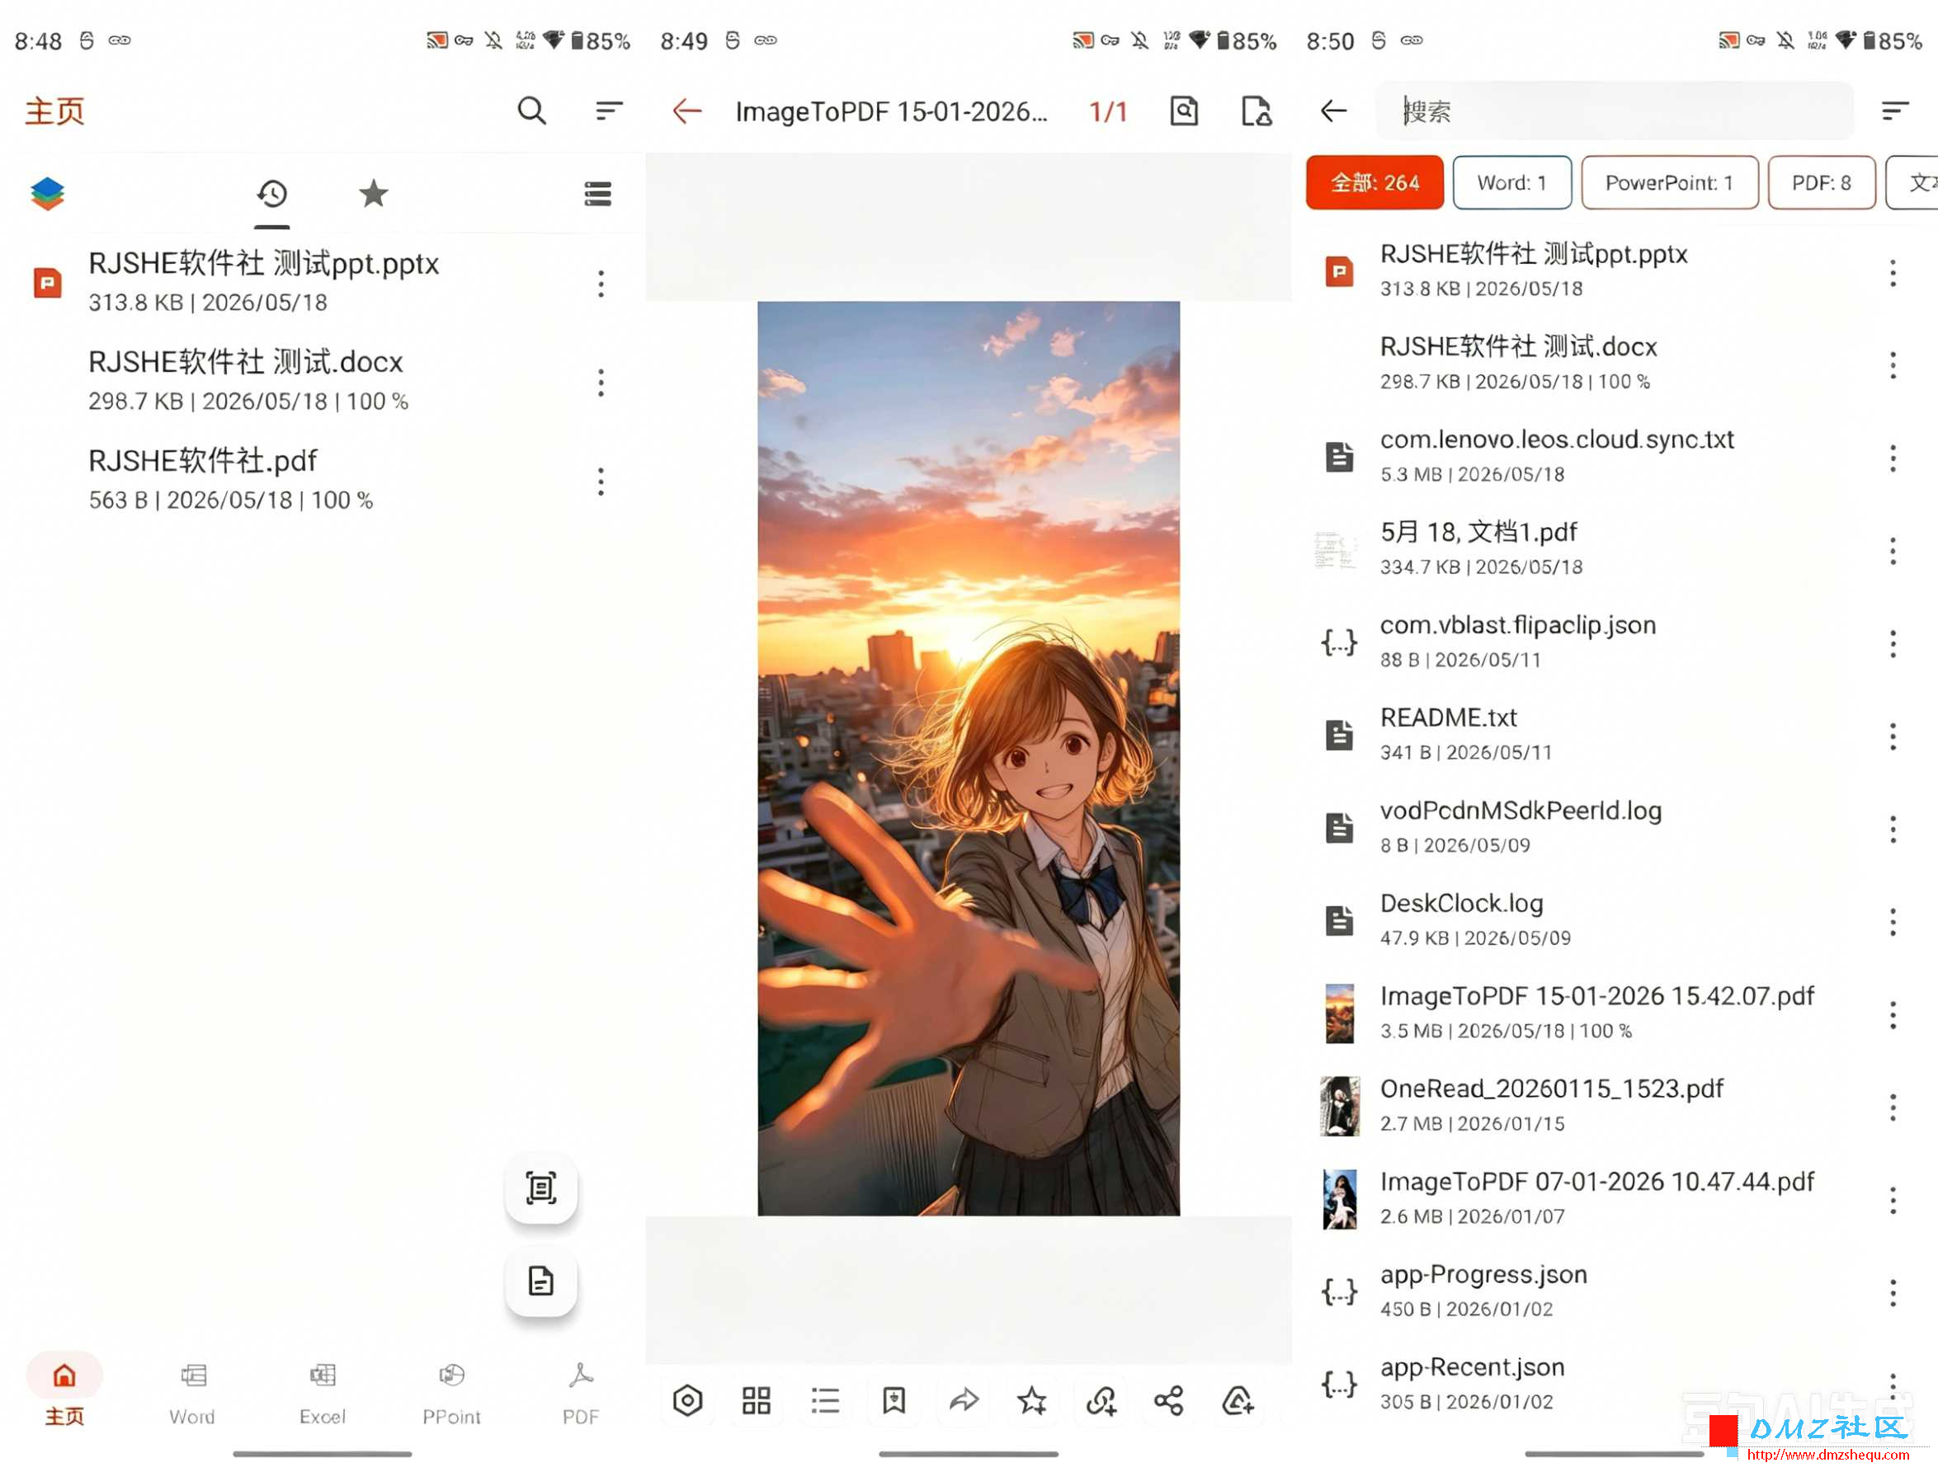Viewport: 1938px width, 1472px height.
Task: Tap the forward arrow icon in viewer toolbar
Action: point(964,1401)
